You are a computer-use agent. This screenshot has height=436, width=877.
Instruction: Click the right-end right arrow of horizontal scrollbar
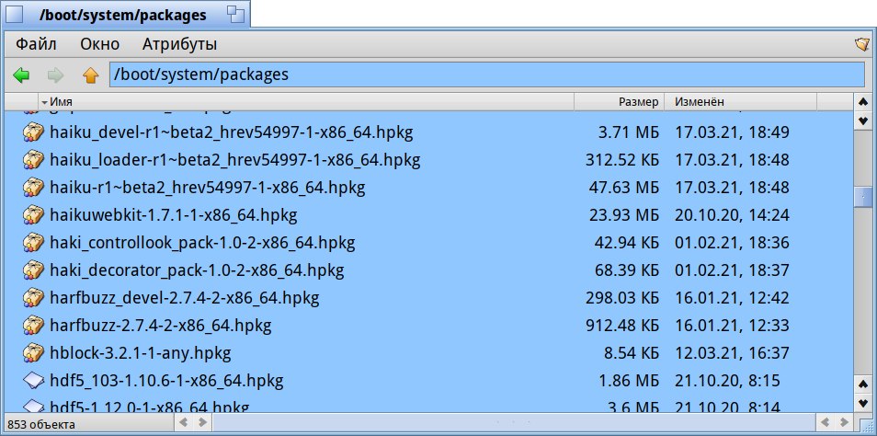(845, 422)
